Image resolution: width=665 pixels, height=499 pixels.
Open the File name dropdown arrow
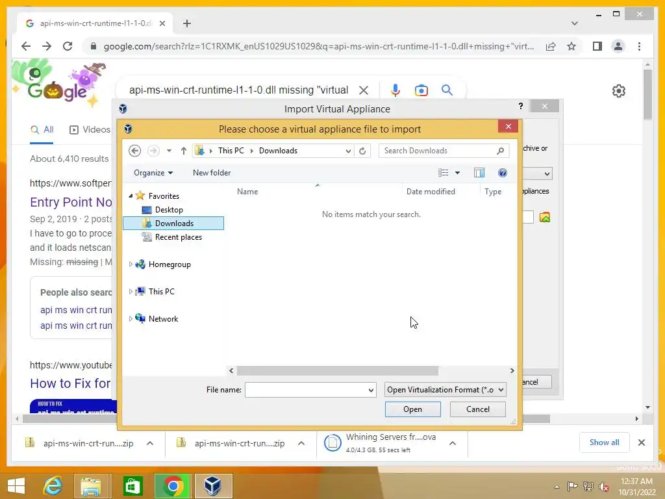pos(371,390)
